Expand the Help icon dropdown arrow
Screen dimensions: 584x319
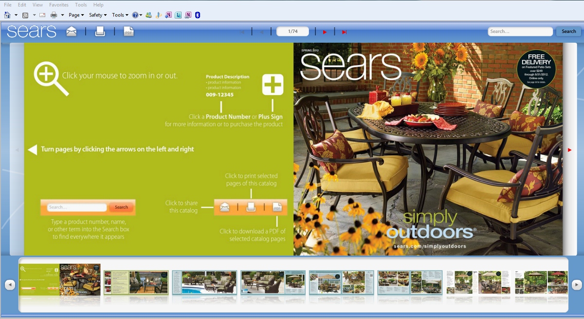(x=141, y=16)
